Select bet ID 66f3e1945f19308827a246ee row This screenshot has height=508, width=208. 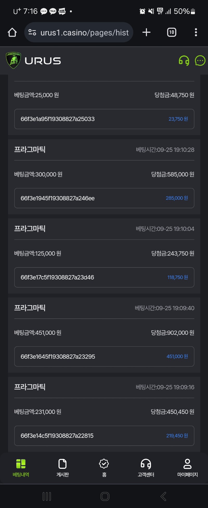click(104, 198)
